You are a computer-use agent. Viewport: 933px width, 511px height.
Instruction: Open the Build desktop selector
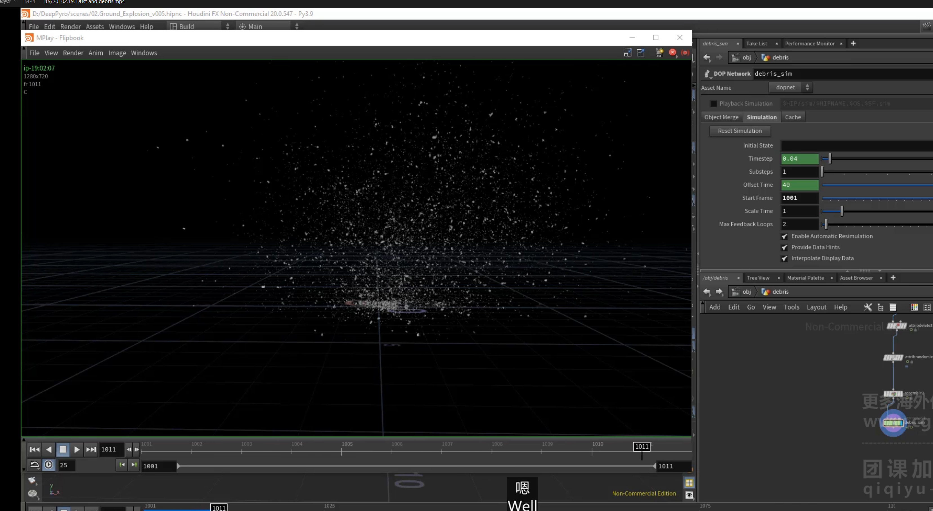[199, 26]
